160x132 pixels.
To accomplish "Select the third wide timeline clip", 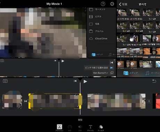I will 117,101.
